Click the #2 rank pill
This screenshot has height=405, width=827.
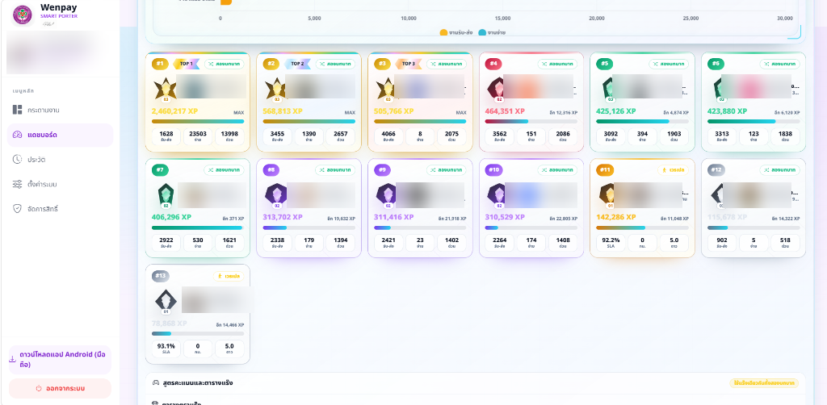[x=271, y=64]
